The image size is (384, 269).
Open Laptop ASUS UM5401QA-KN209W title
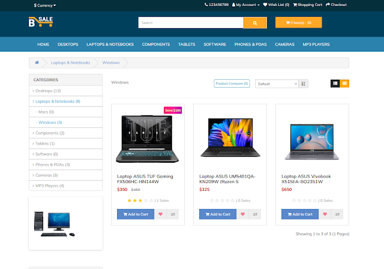[227, 179]
